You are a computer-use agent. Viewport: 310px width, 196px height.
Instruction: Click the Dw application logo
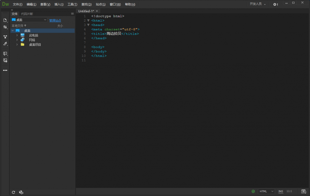click(5, 4)
